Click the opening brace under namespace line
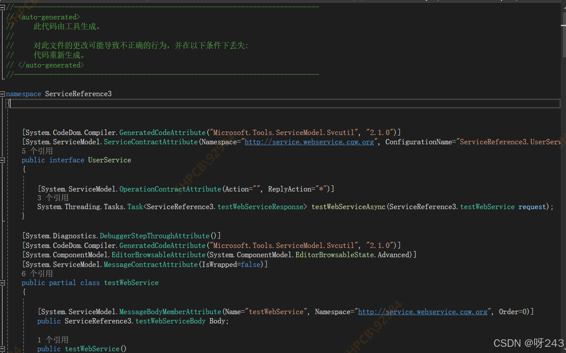Viewport: 566px width, 353px height. (x=9, y=103)
